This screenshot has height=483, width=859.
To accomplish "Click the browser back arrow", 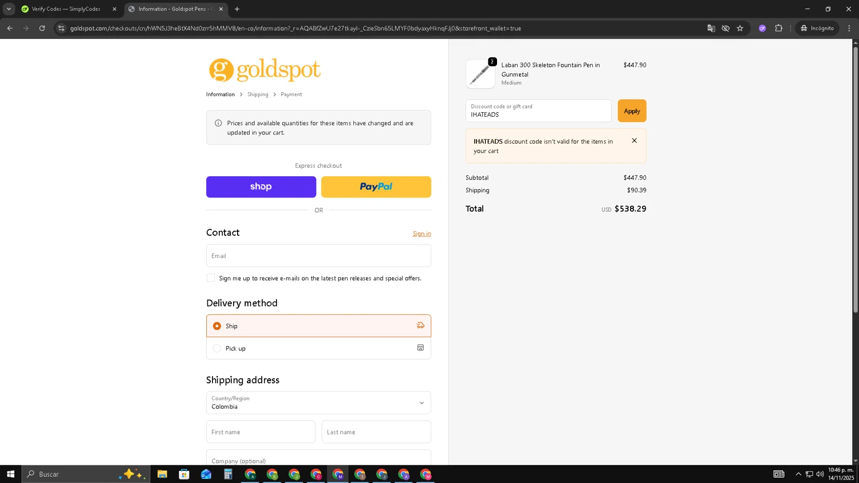I will [10, 28].
